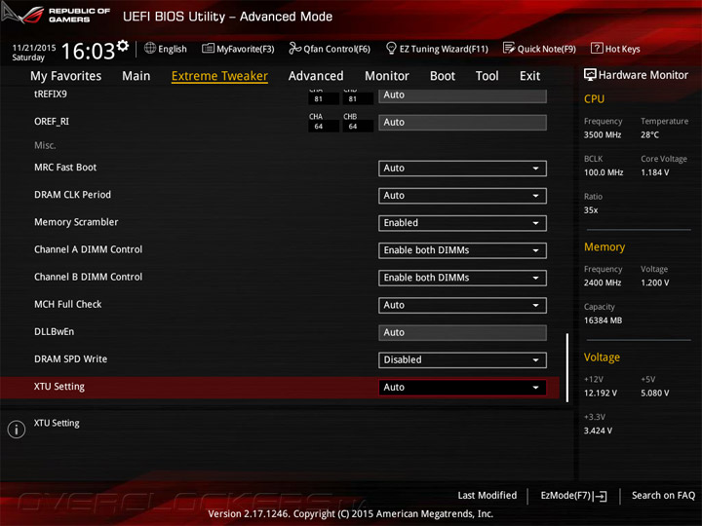This screenshot has width=702, height=526.
Task: Click the 16:03 clock display
Action: click(x=88, y=51)
